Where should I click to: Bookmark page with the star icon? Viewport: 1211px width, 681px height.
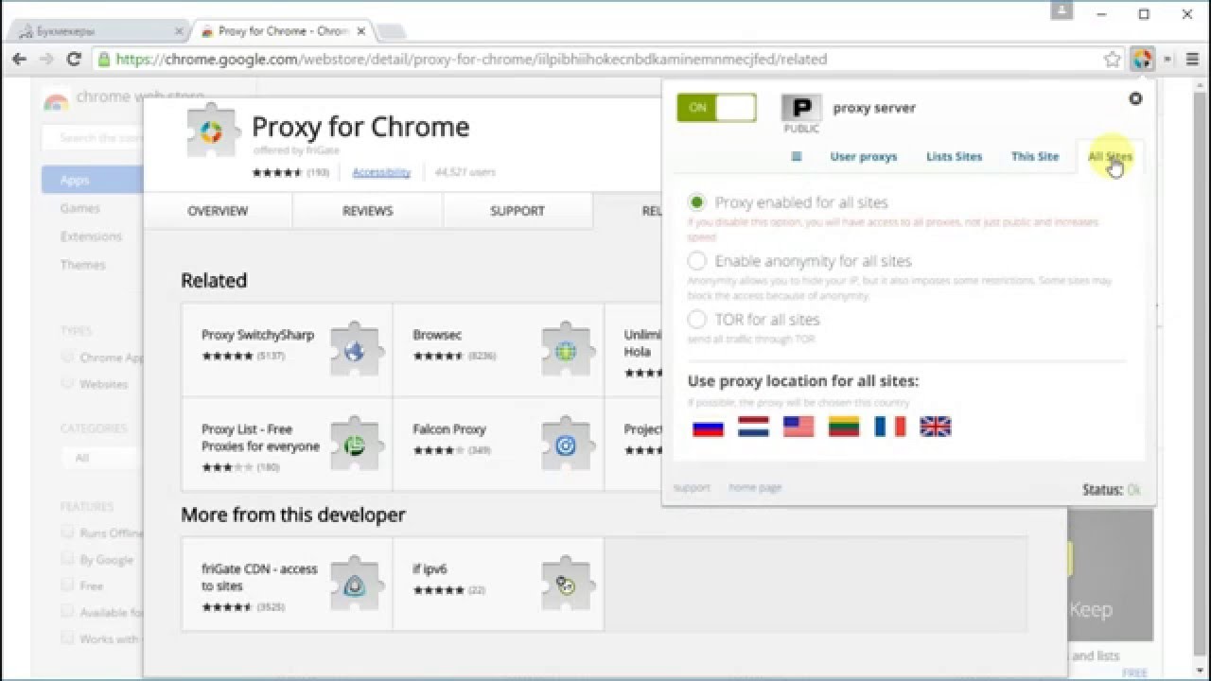pos(1113,59)
